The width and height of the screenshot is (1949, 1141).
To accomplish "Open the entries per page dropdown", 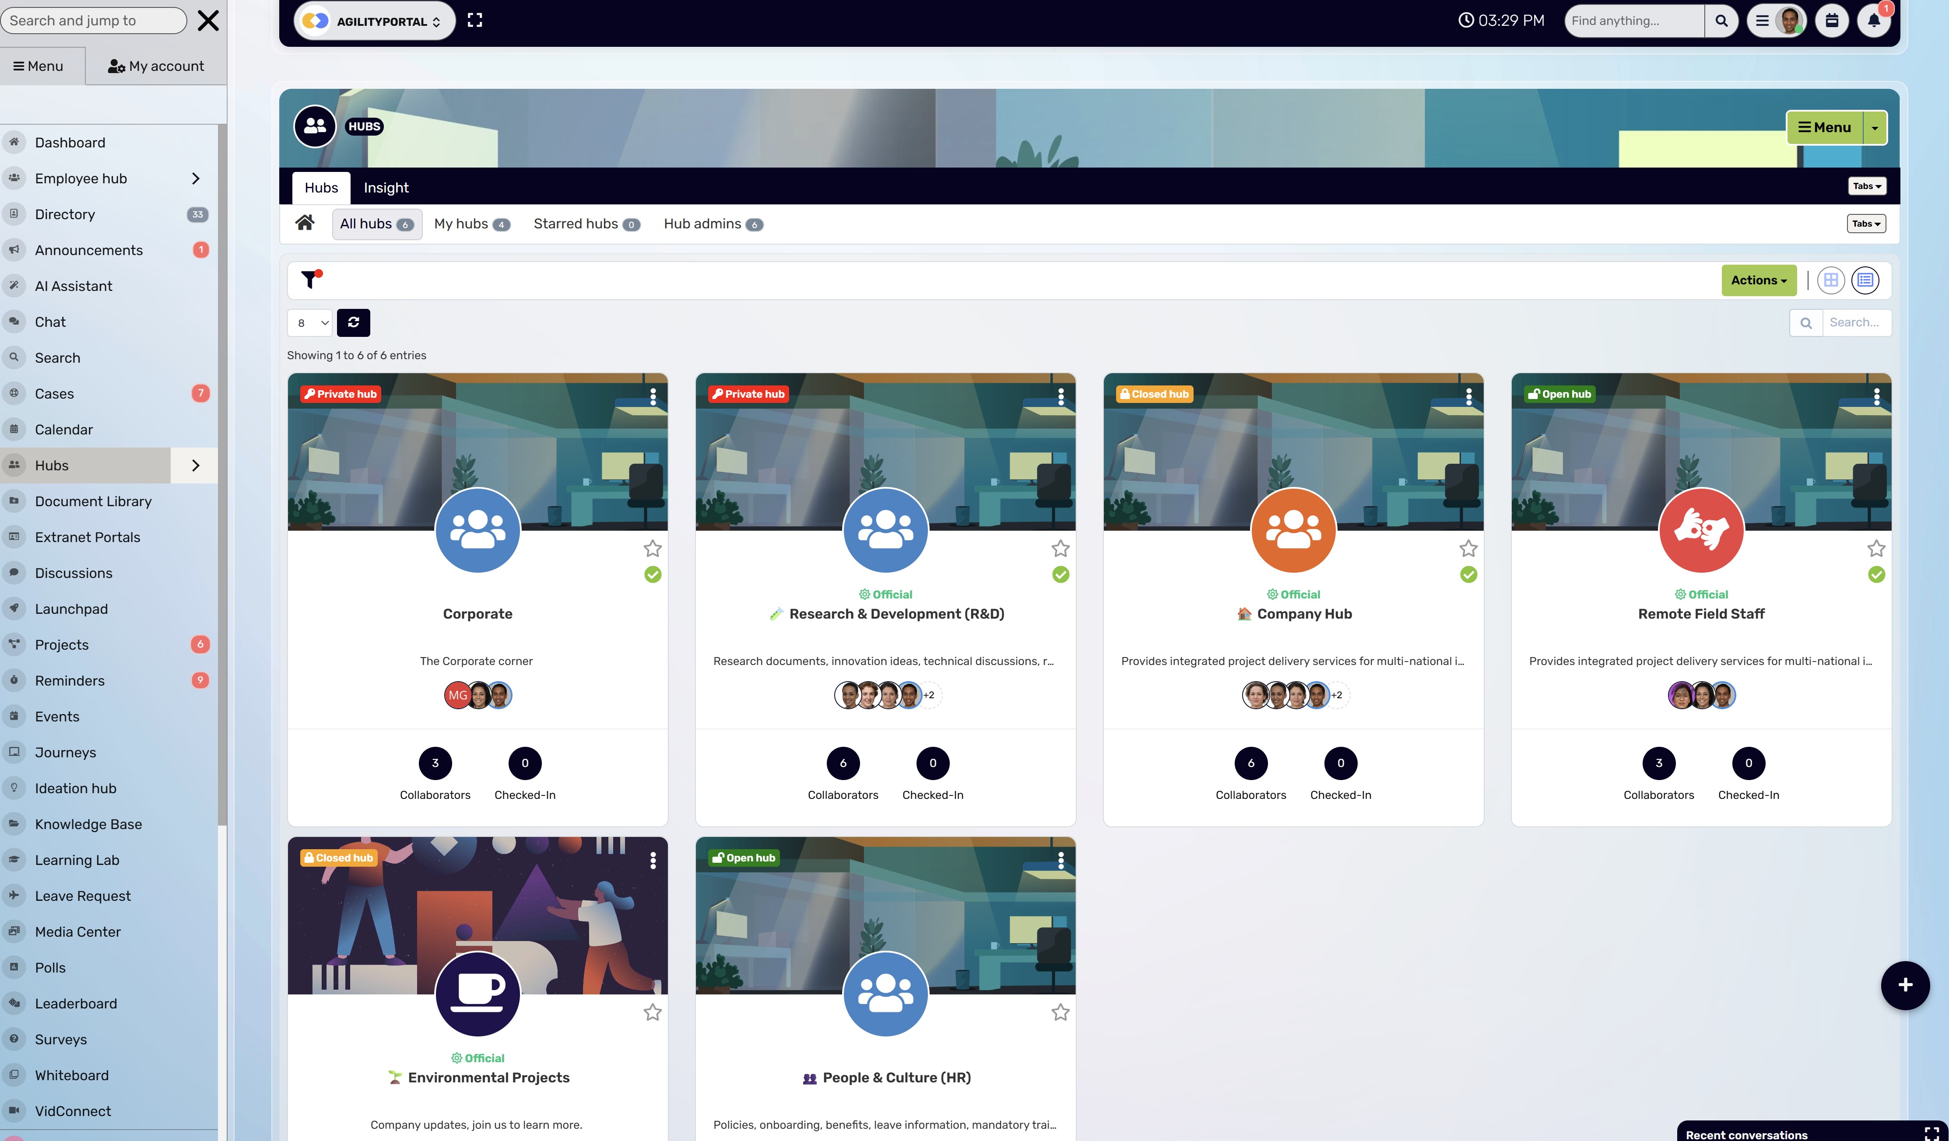I will (x=309, y=323).
